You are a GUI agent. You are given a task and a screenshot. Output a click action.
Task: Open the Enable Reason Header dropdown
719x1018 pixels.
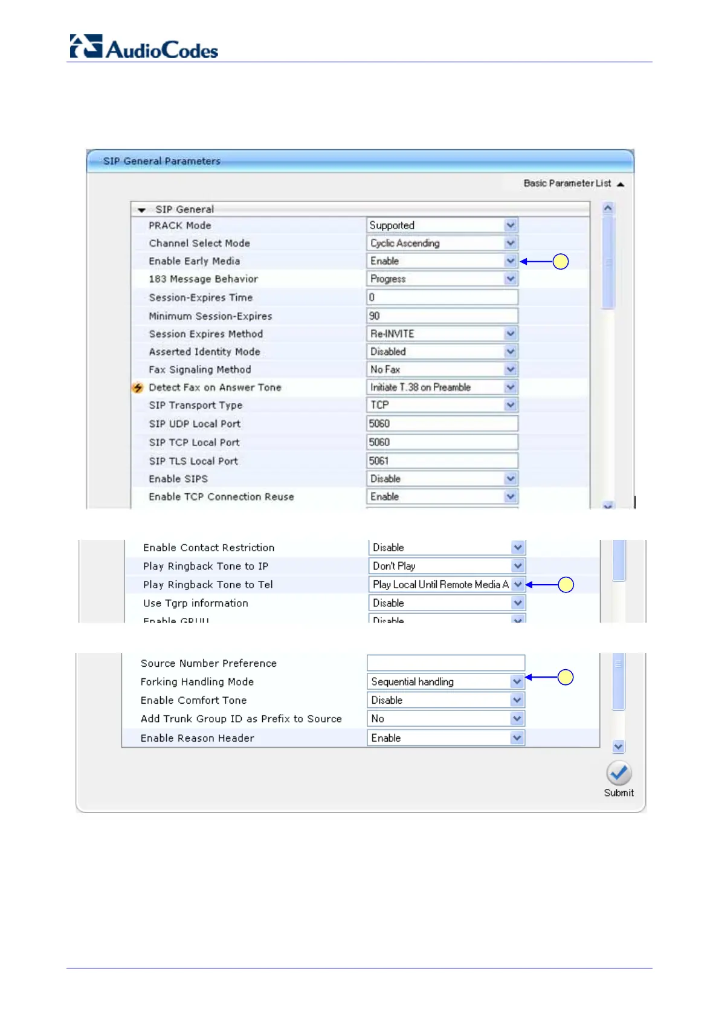[517, 738]
